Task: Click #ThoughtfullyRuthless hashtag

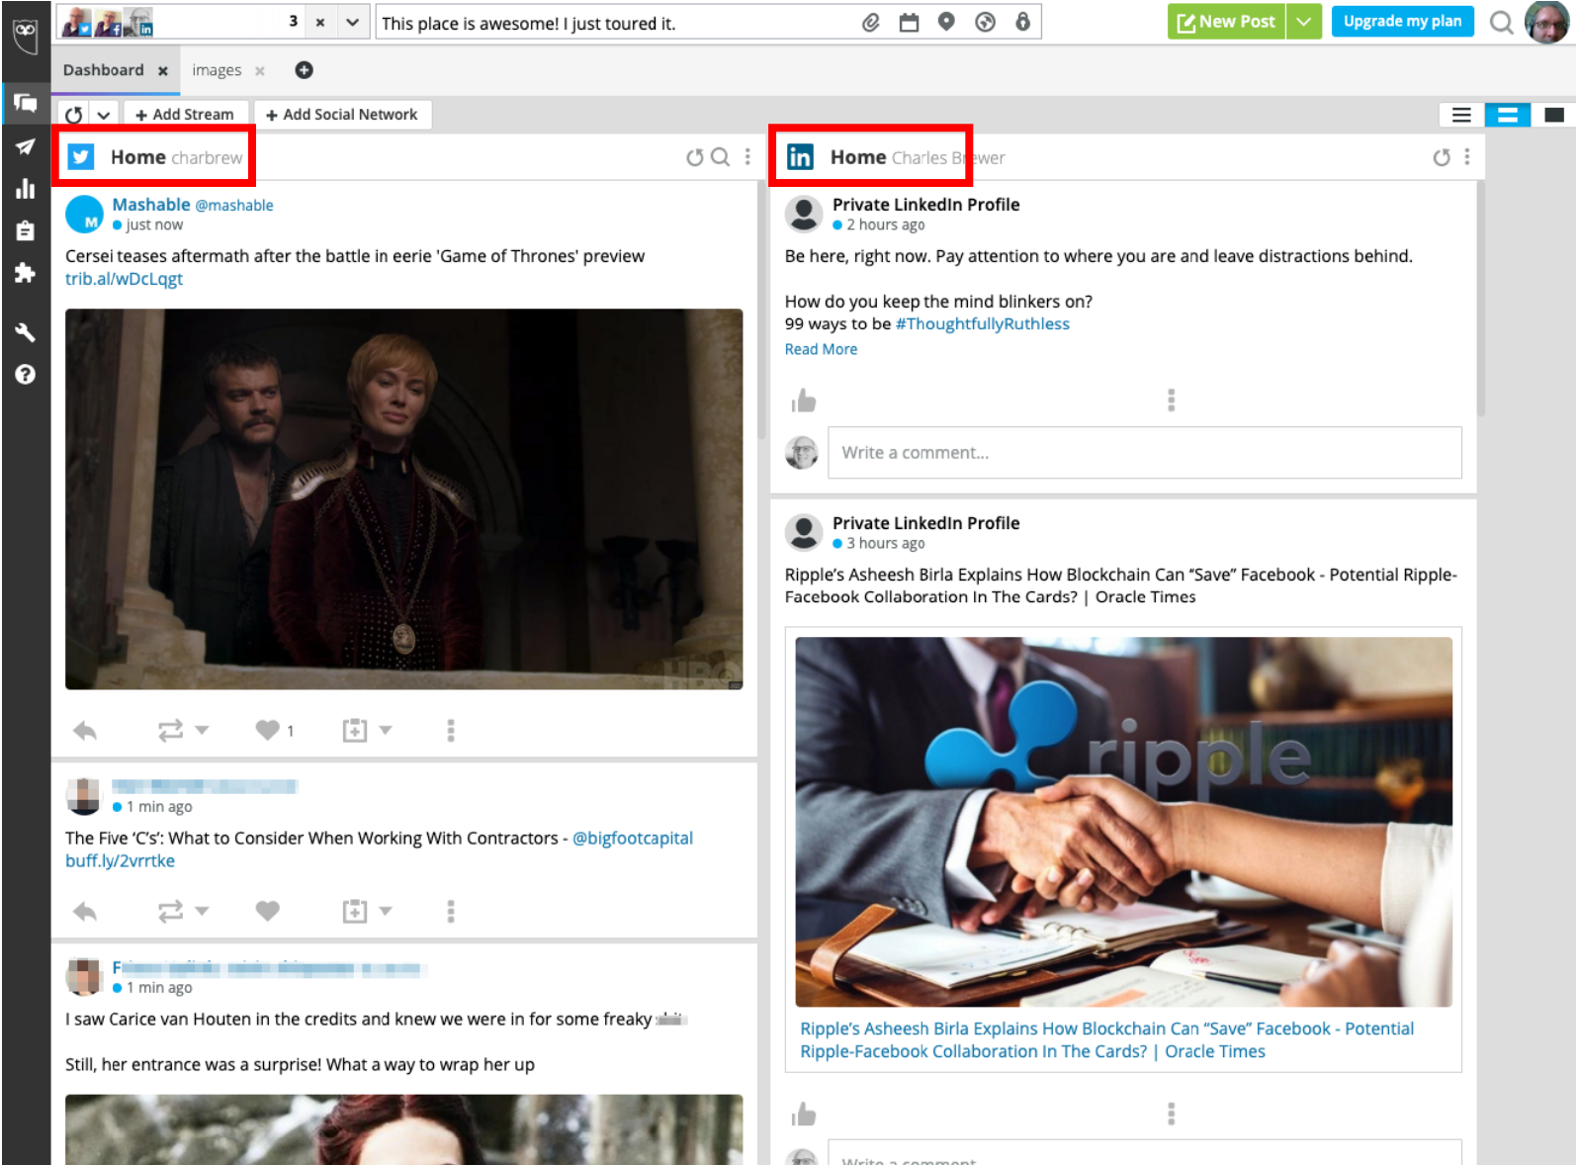Action: click(x=982, y=324)
